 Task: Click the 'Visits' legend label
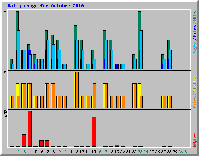[x=194, y=85]
